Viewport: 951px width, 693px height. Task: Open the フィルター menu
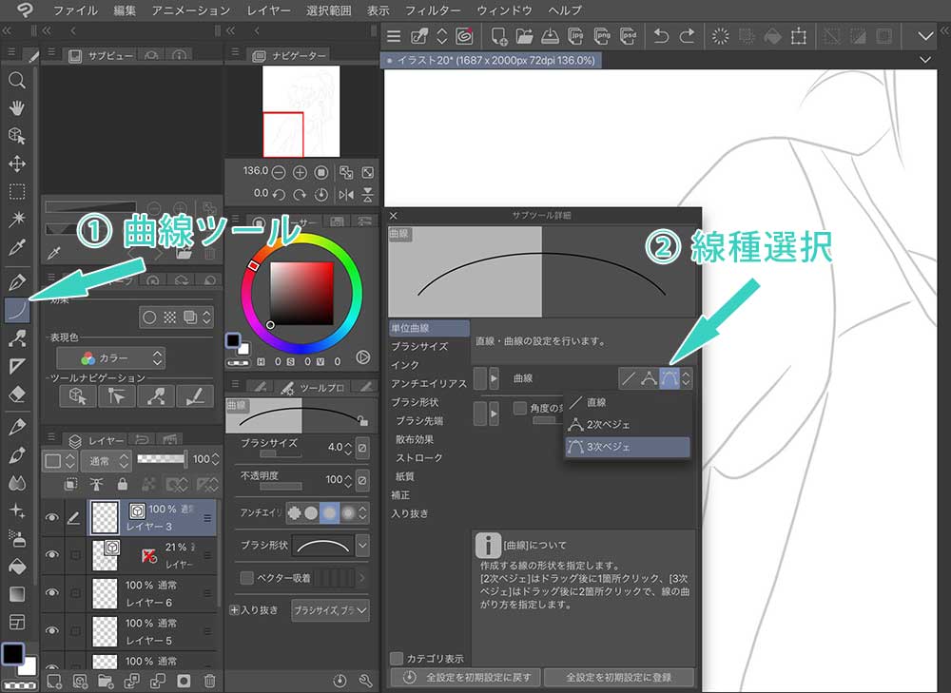click(434, 10)
